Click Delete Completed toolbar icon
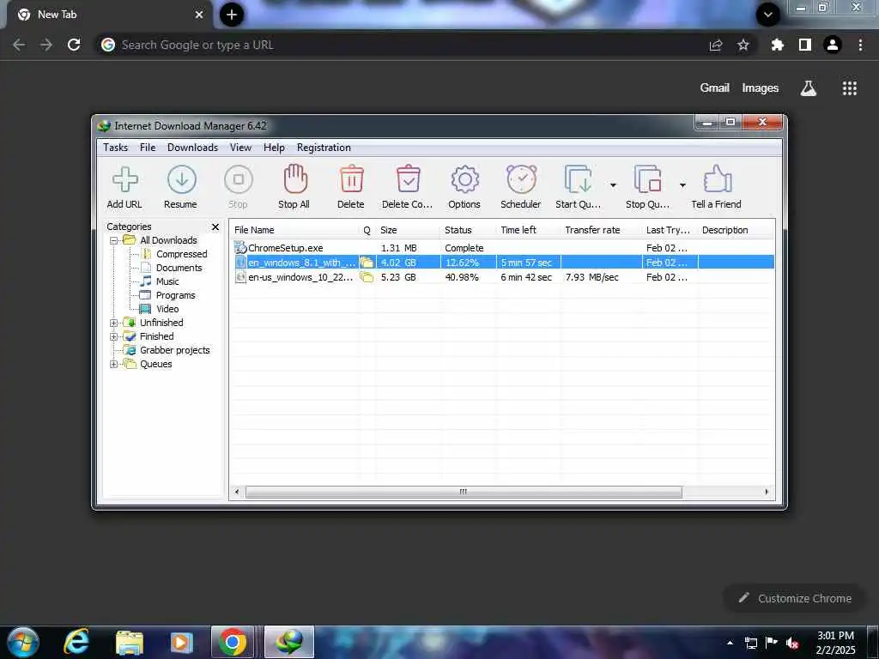879x659 pixels. point(408,187)
